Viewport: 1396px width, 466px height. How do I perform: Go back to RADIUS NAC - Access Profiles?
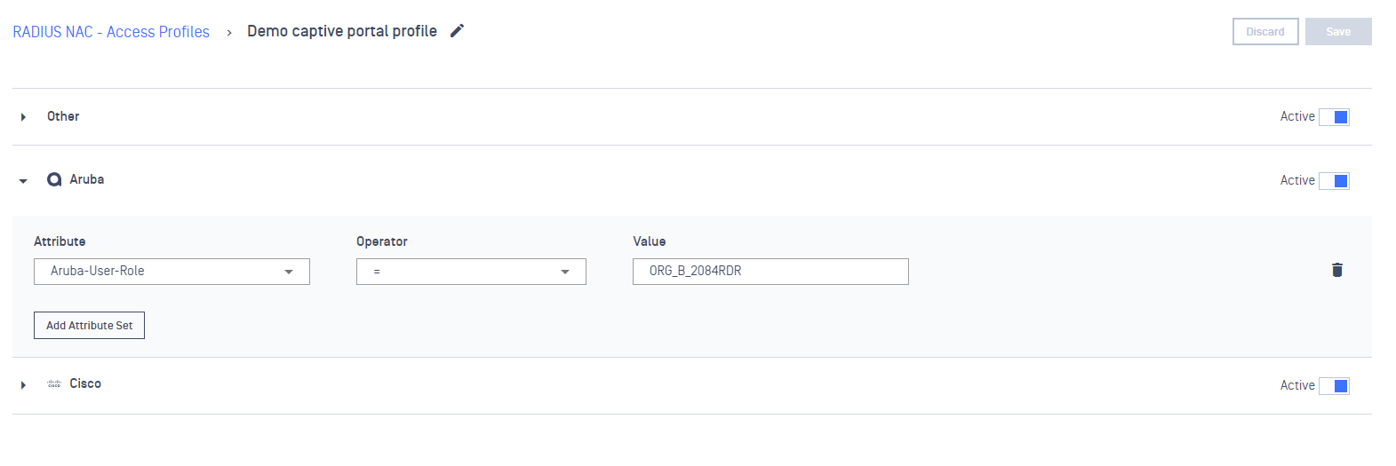point(111,32)
